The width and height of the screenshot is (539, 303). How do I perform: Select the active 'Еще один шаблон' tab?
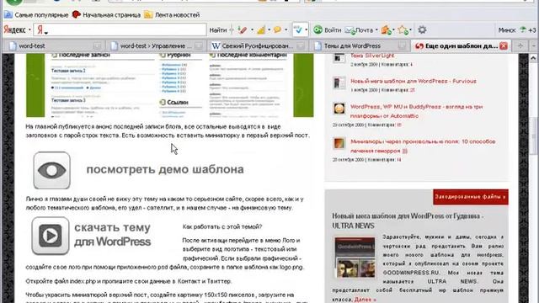[x=461, y=45]
